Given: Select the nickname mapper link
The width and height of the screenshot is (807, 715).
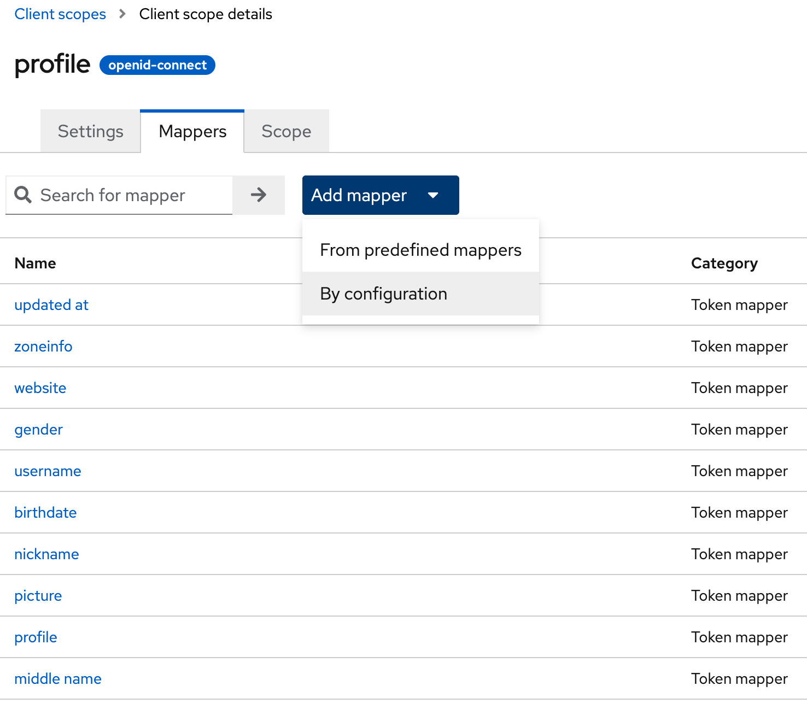Looking at the screenshot, I should 46,554.
